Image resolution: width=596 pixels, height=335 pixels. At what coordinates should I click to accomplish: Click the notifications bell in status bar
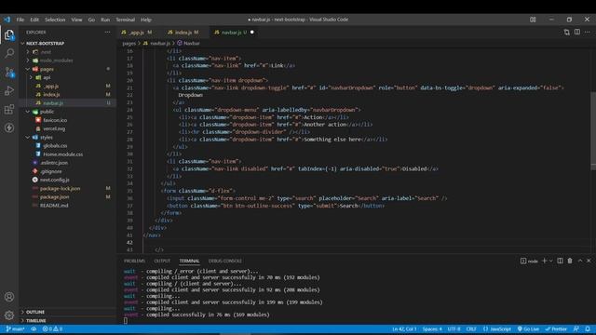coord(588,328)
